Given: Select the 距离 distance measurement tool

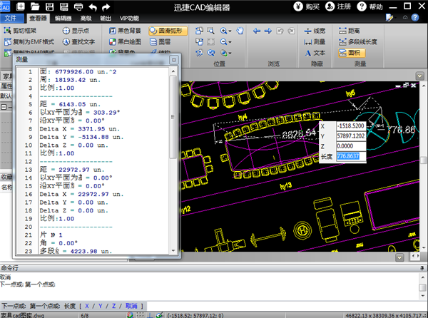Looking at the screenshot, I should [x=349, y=31].
